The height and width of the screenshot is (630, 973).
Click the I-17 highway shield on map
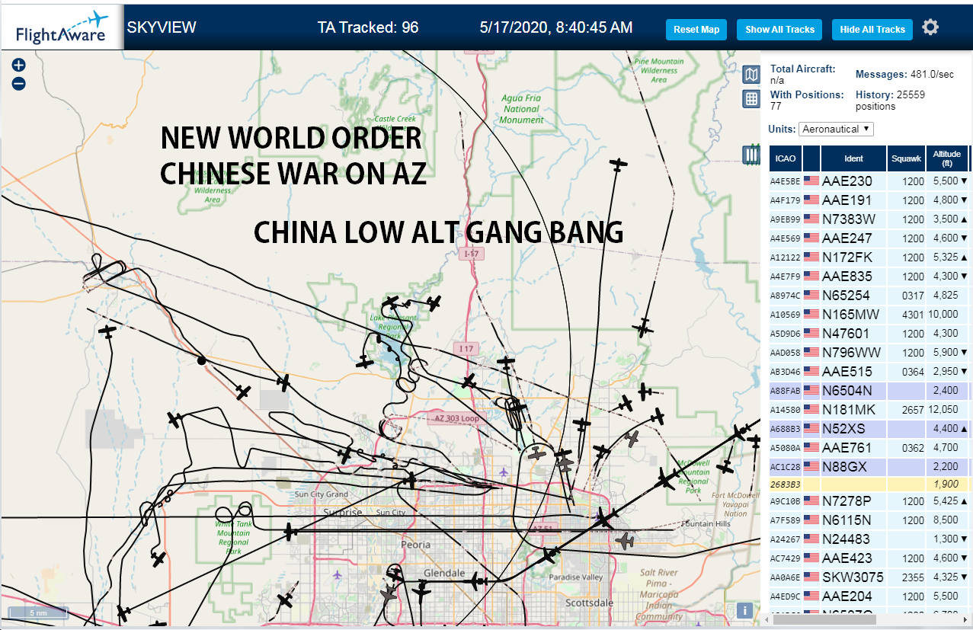pyautogui.click(x=471, y=254)
